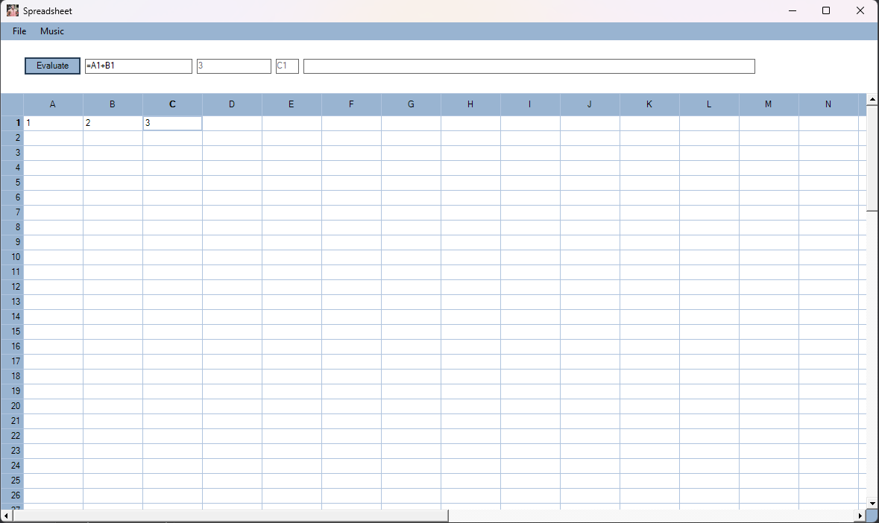879x523 pixels.
Task: Click row header 10
Action: coord(13,257)
